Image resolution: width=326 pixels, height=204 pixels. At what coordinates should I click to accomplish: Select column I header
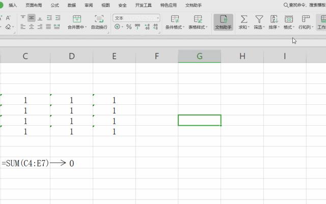coord(285,56)
